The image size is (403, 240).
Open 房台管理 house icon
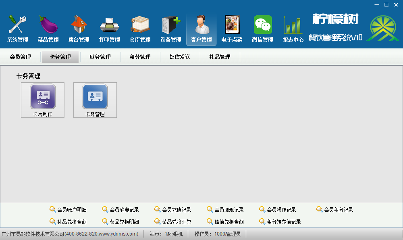coord(79,25)
